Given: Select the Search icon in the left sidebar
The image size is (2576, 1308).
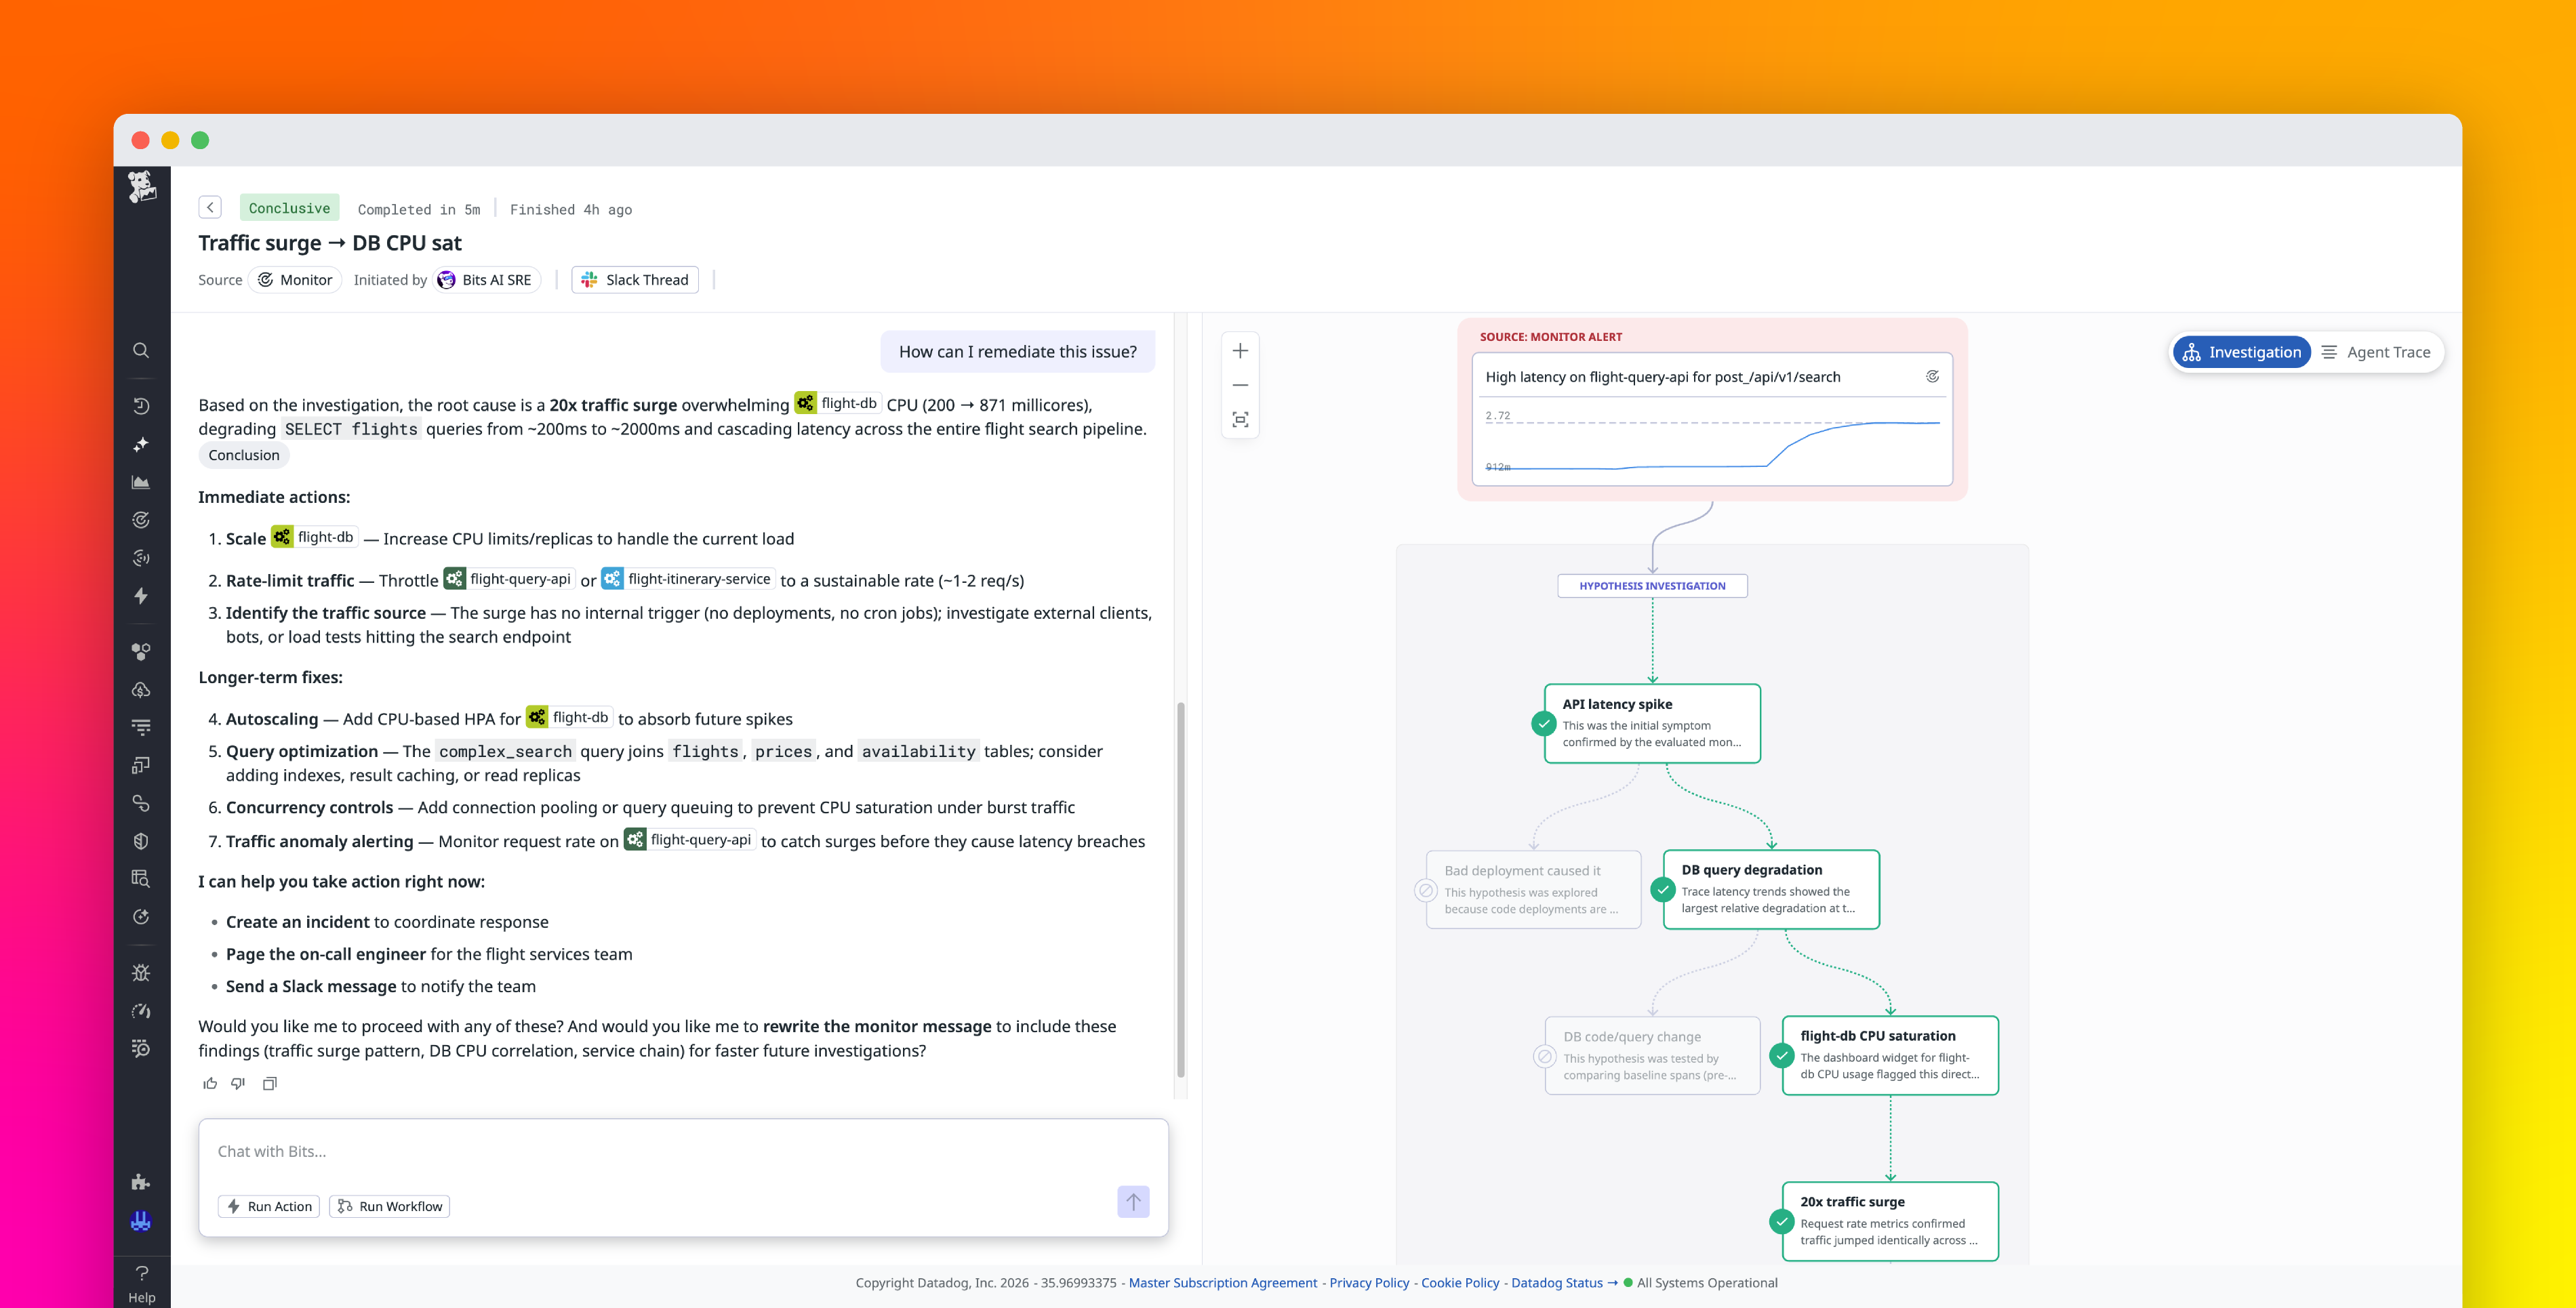Looking at the screenshot, I should click(x=141, y=350).
